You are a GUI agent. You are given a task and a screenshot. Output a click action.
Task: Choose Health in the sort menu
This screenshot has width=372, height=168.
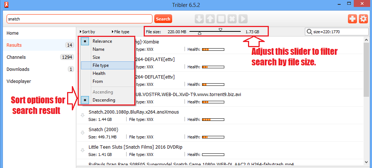click(x=99, y=73)
